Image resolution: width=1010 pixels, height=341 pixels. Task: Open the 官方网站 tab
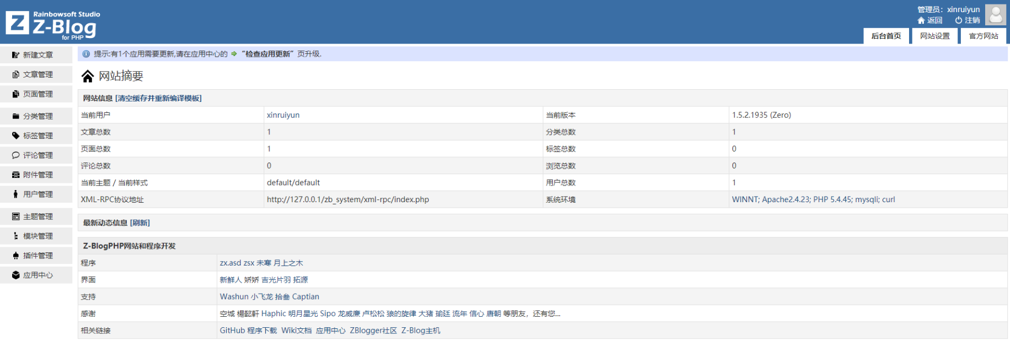[x=984, y=36]
